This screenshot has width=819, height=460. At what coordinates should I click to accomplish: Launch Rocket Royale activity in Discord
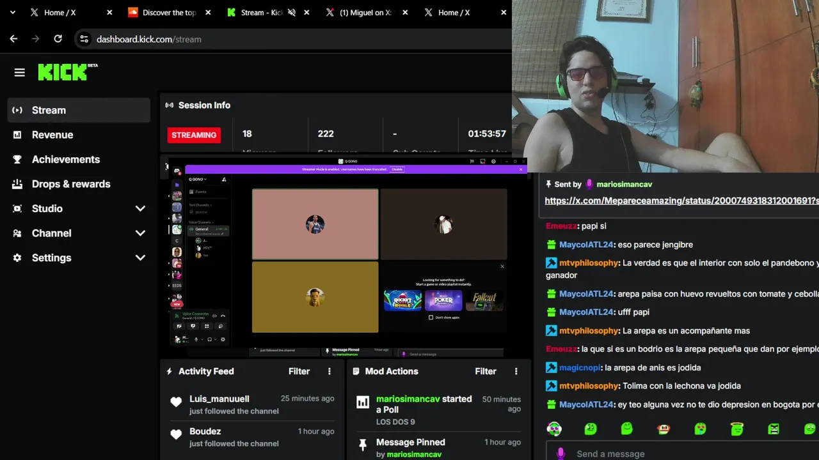tap(402, 300)
